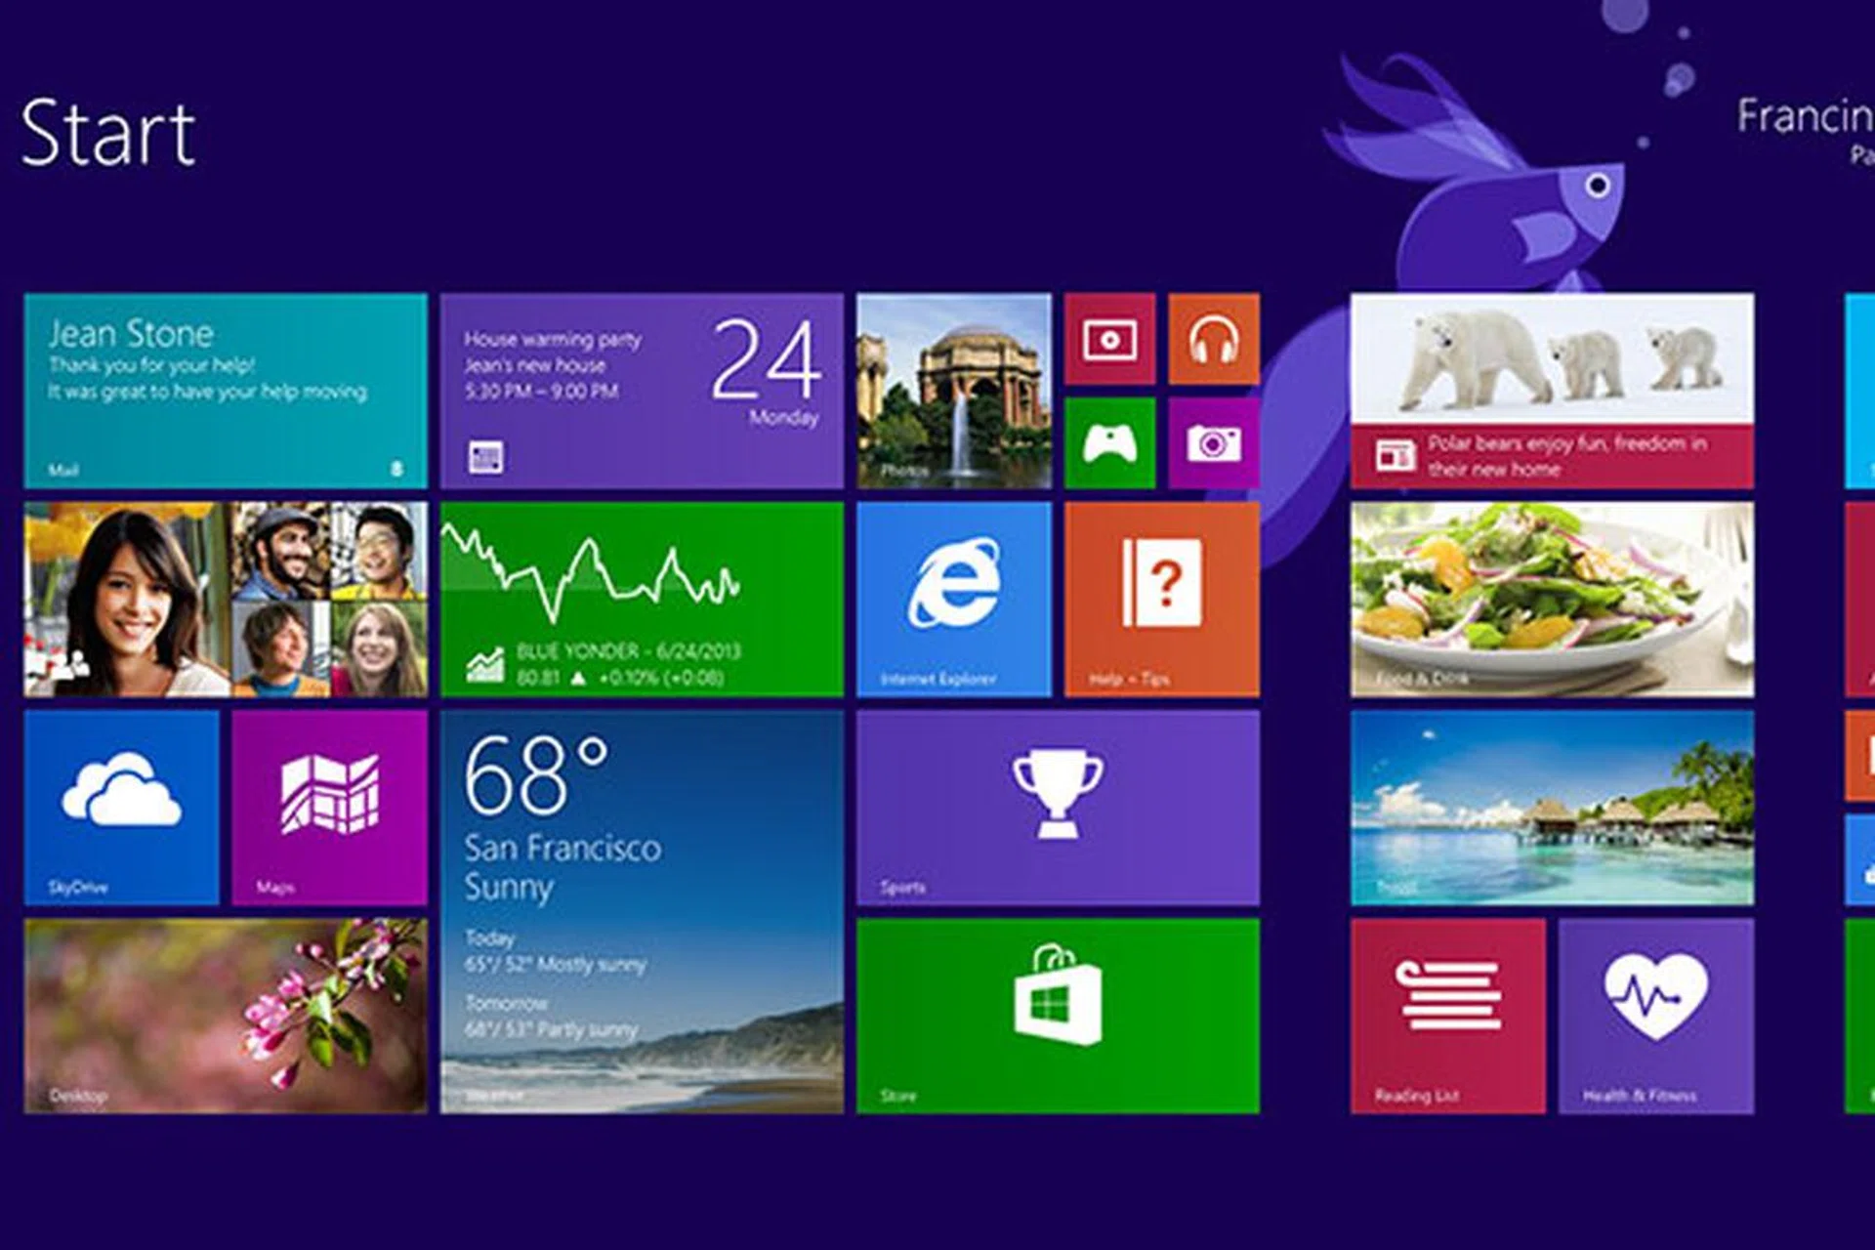
Task: Open the Mail tile from Jean Stone
Action: pyautogui.click(x=225, y=391)
